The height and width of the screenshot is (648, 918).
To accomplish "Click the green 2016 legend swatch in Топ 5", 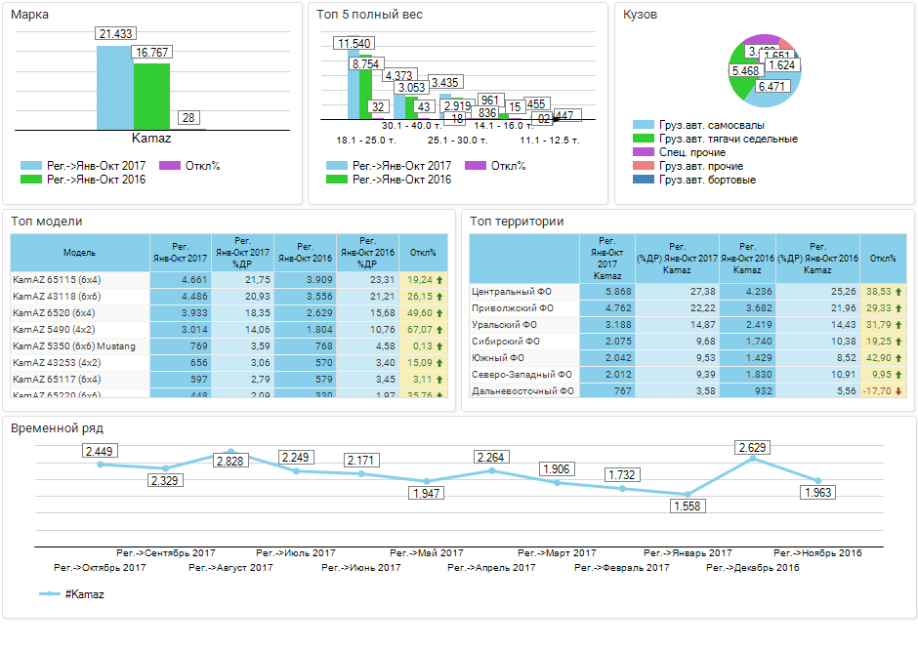I will point(337,179).
